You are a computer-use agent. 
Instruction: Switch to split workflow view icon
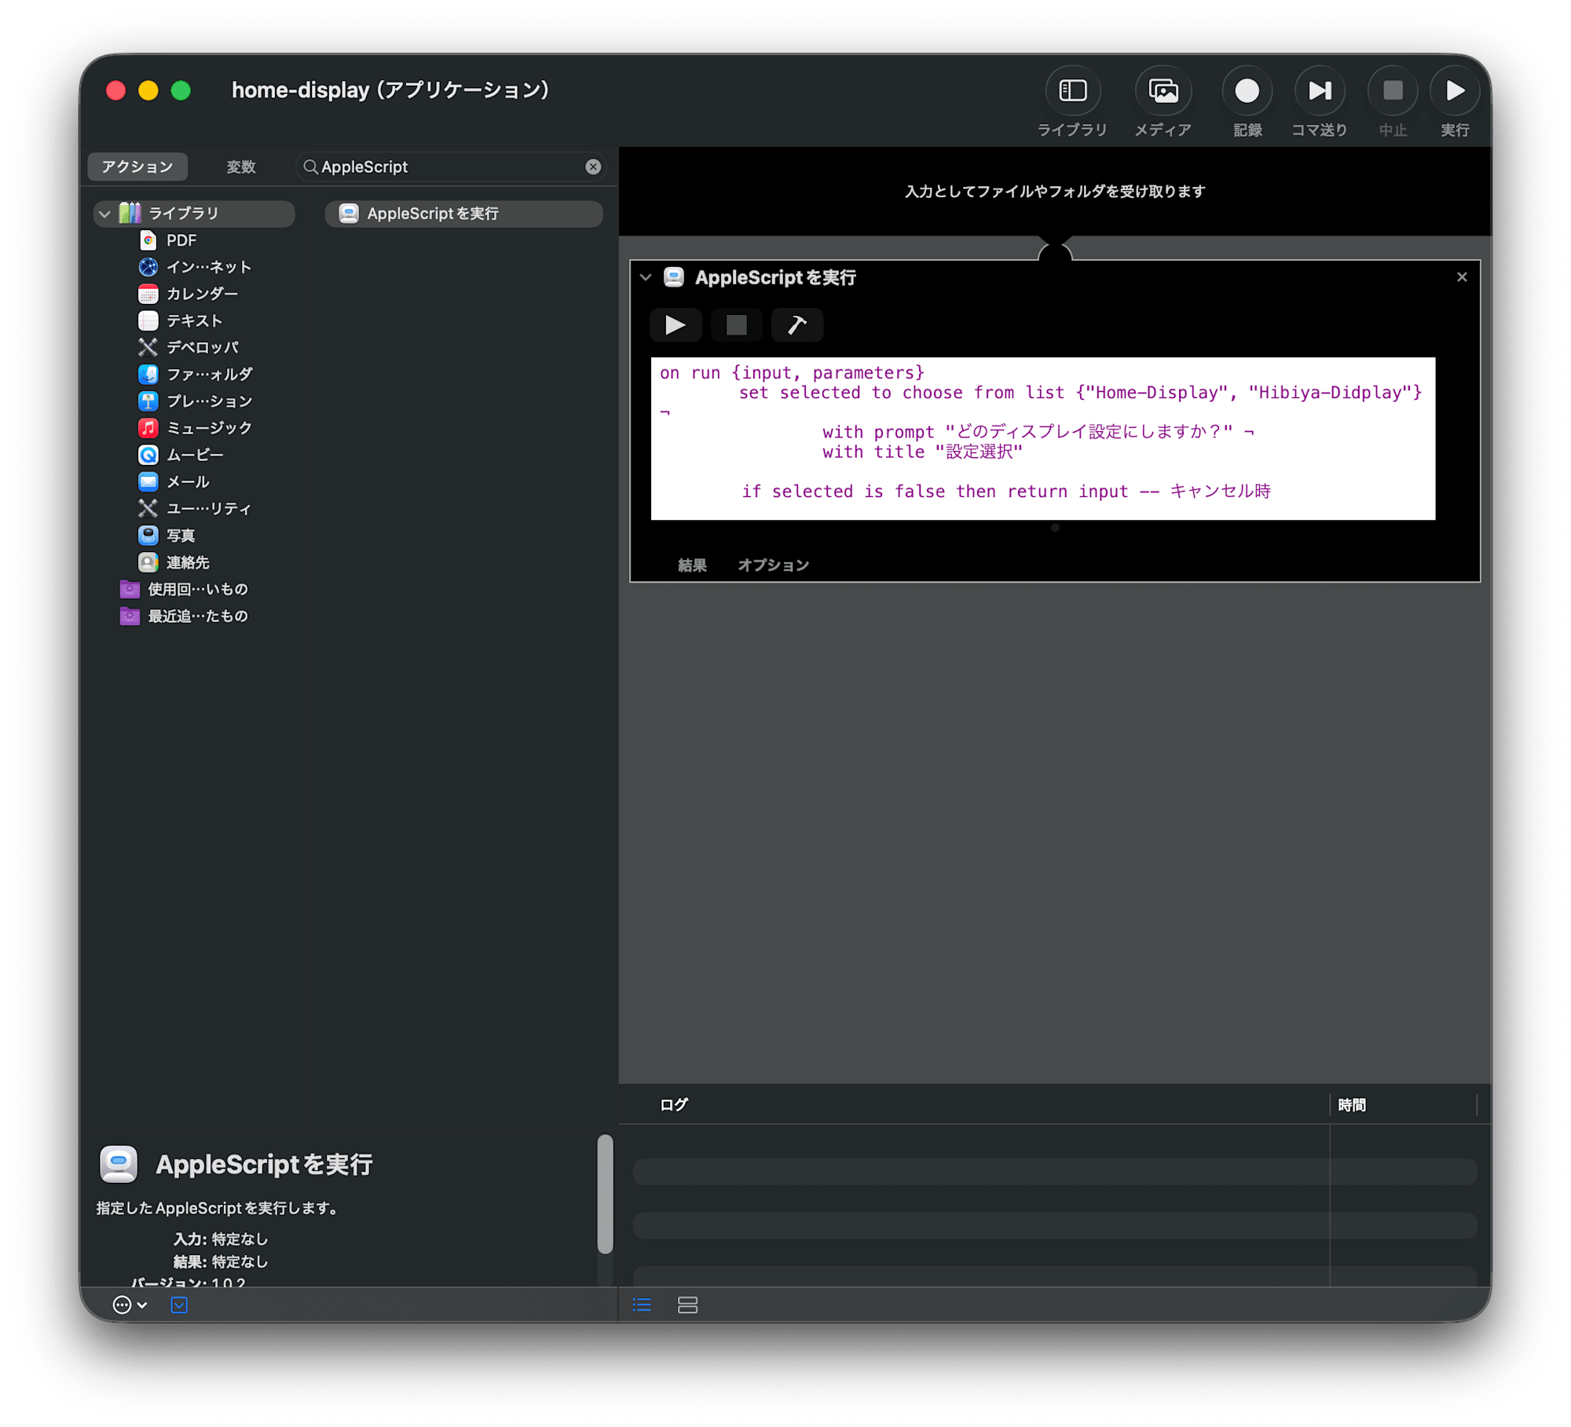[687, 1304]
